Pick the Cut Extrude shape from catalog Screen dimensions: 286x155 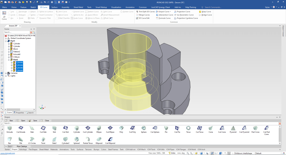point(21,128)
